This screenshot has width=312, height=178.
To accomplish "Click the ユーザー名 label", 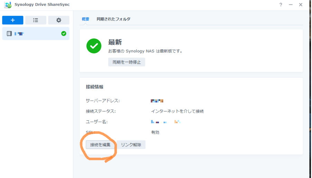I will (97, 122).
